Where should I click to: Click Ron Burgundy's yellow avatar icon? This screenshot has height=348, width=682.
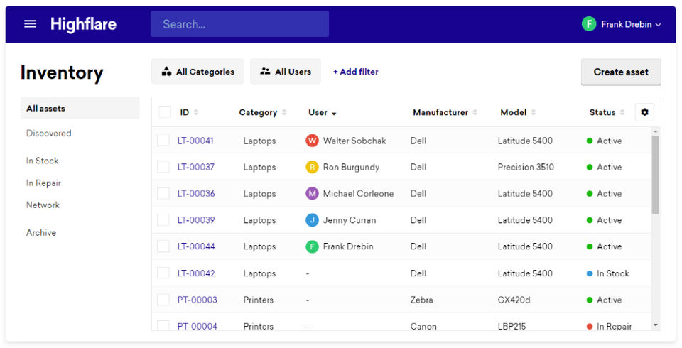click(x=312, y=168)
